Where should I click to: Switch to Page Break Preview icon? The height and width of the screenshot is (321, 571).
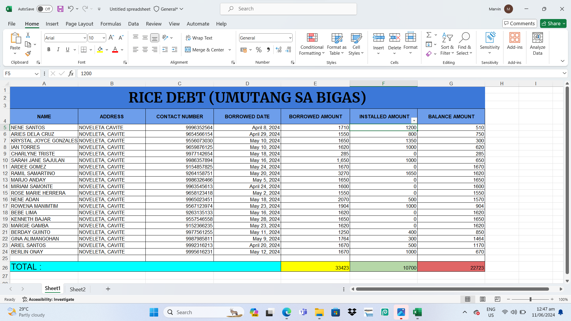[x=498, y=299]
